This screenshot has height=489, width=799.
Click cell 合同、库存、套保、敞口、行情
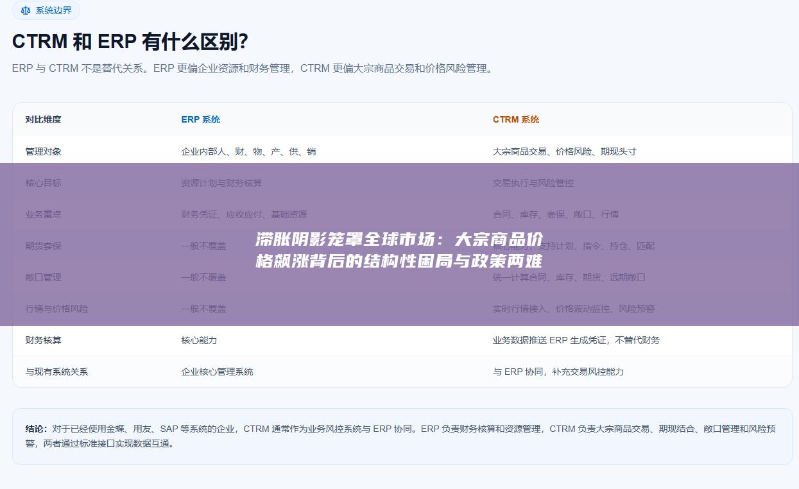[x=556, y=214]
